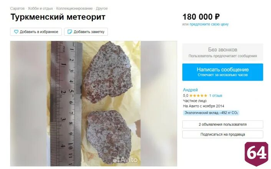Go to Другое breadcrumb
Image resolution: width=271 pixels, height=169 pixels.
tap(102, 8)
